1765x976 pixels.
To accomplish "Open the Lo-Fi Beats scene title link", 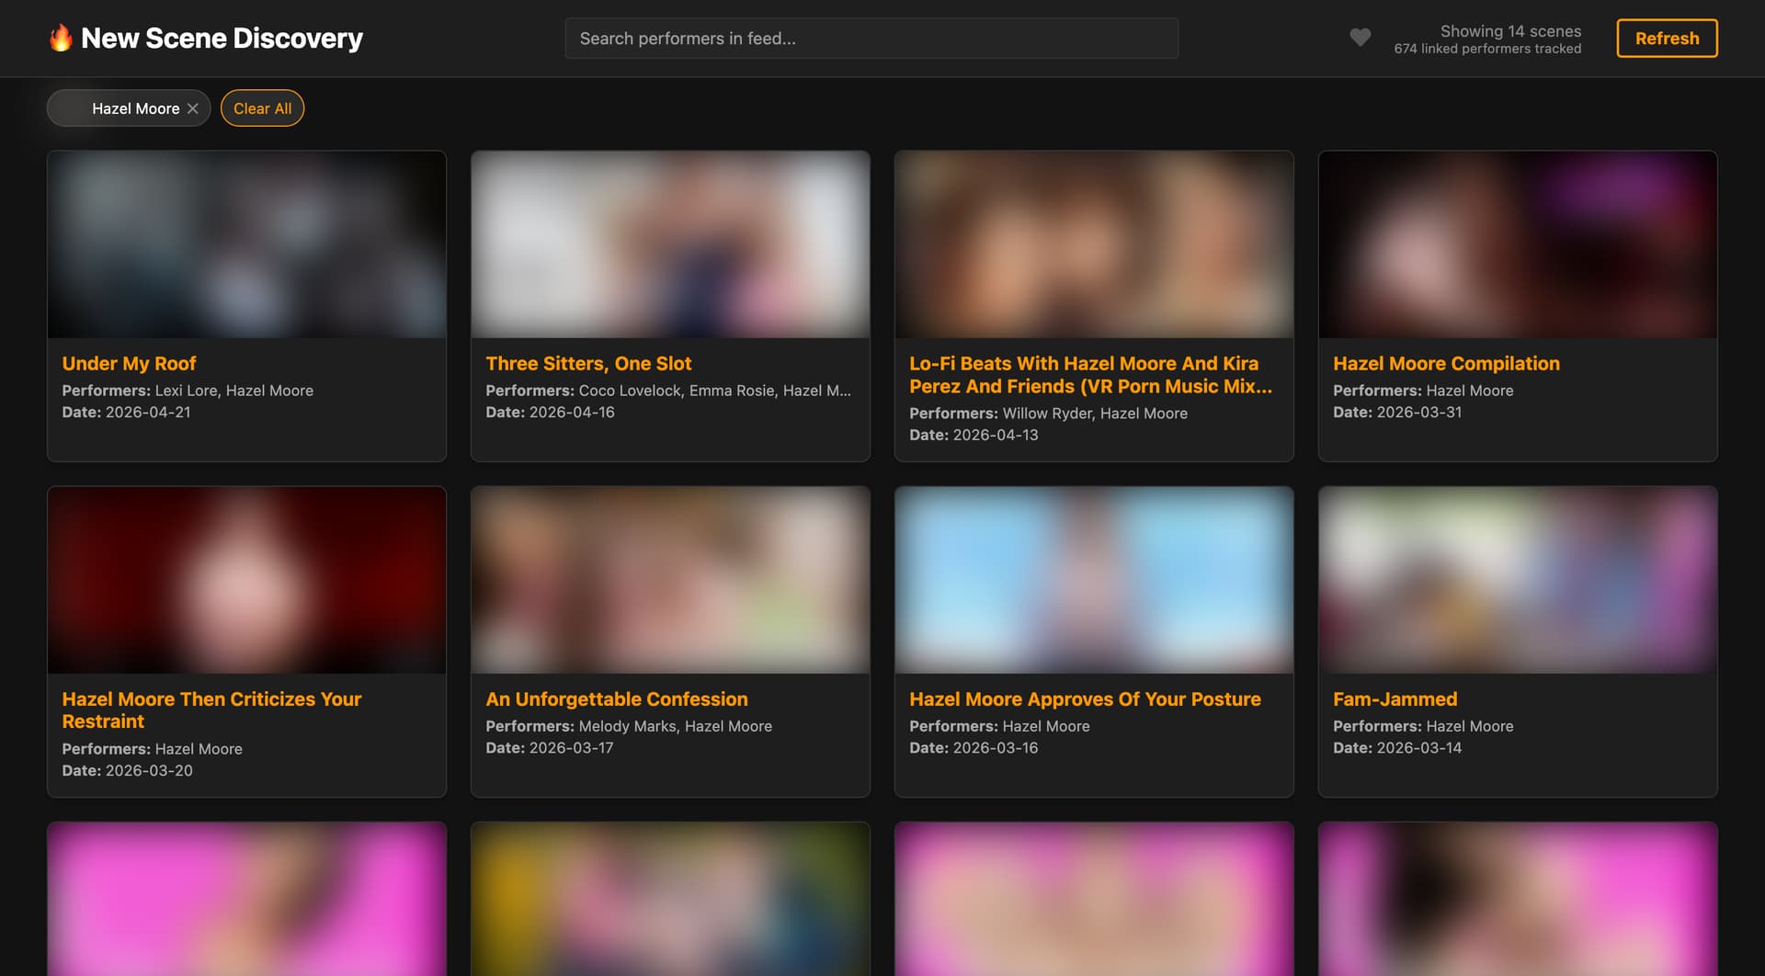I will (1089, 375).
